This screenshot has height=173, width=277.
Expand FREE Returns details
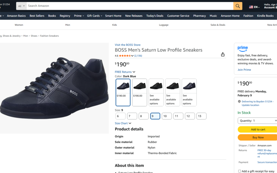click(x=125, y=72)
